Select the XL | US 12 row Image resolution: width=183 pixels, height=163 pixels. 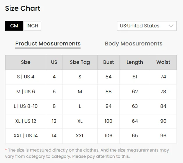point(91,121)
